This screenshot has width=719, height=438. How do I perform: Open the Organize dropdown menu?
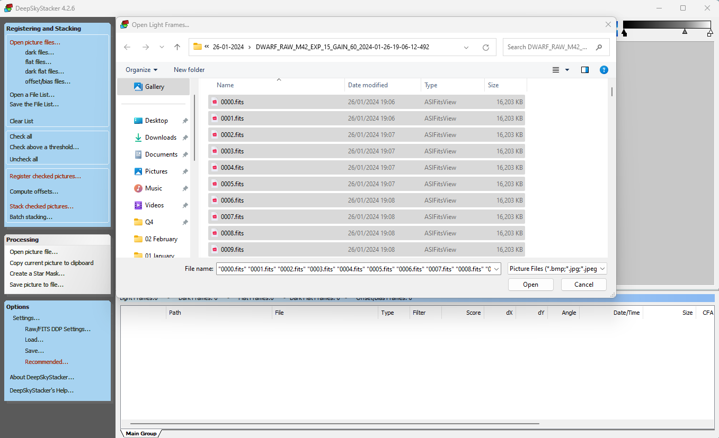[x=141, y=70]
